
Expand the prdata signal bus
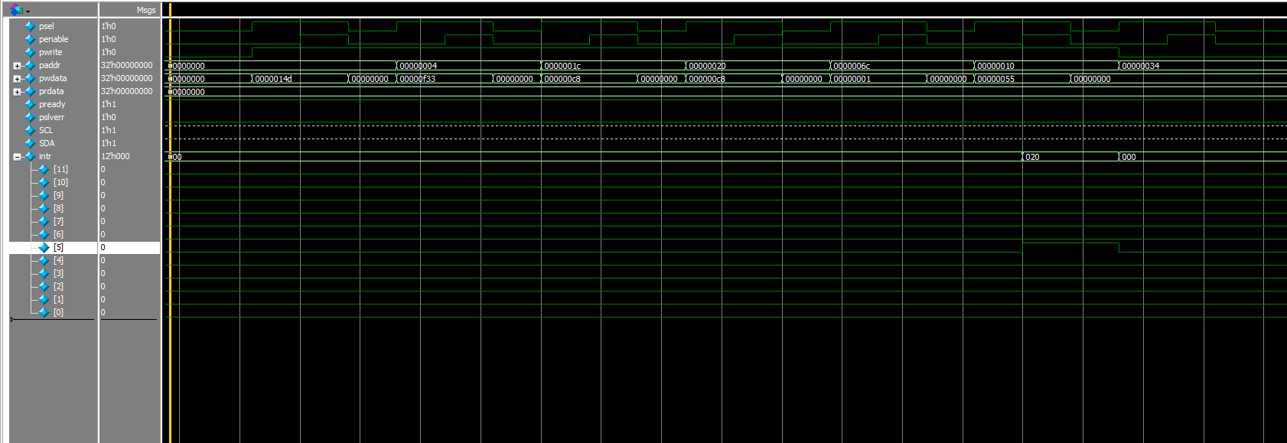17,92
